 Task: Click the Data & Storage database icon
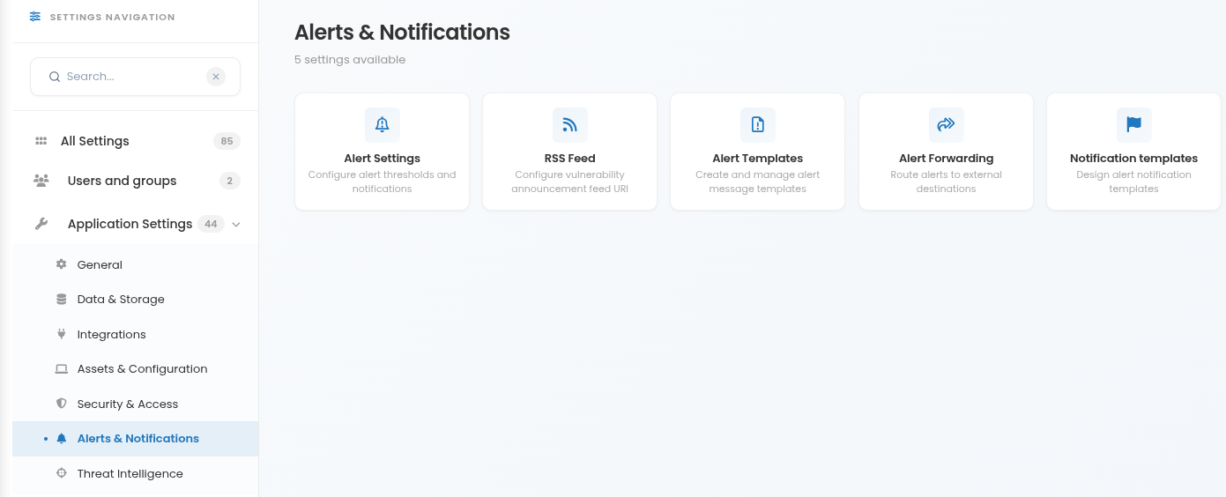pos(61,300)
